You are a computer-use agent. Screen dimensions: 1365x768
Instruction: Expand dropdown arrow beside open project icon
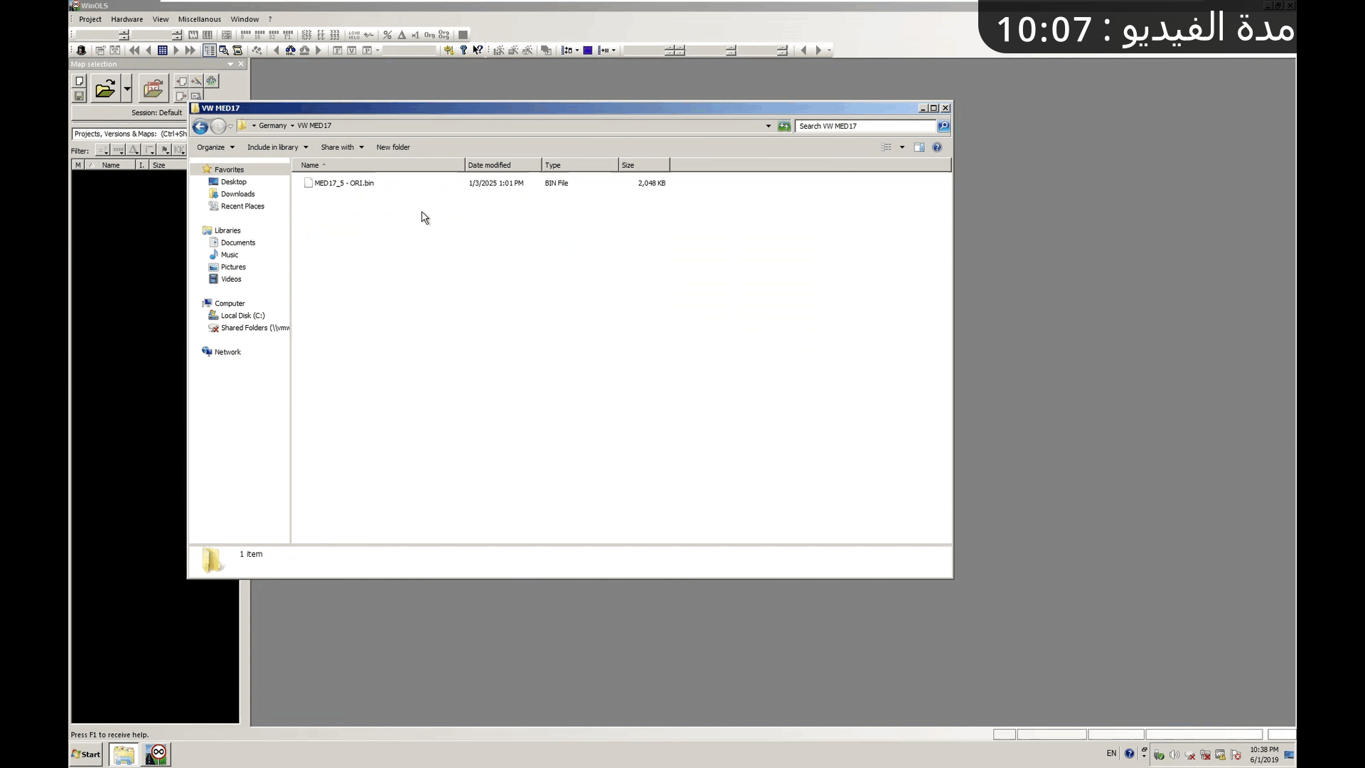[x=127, y=89]
